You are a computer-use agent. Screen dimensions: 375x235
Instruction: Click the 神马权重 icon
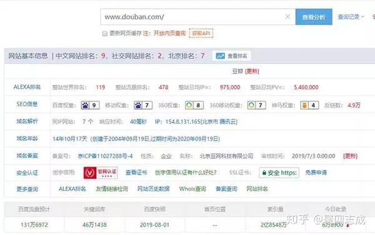tap(304, 105)
